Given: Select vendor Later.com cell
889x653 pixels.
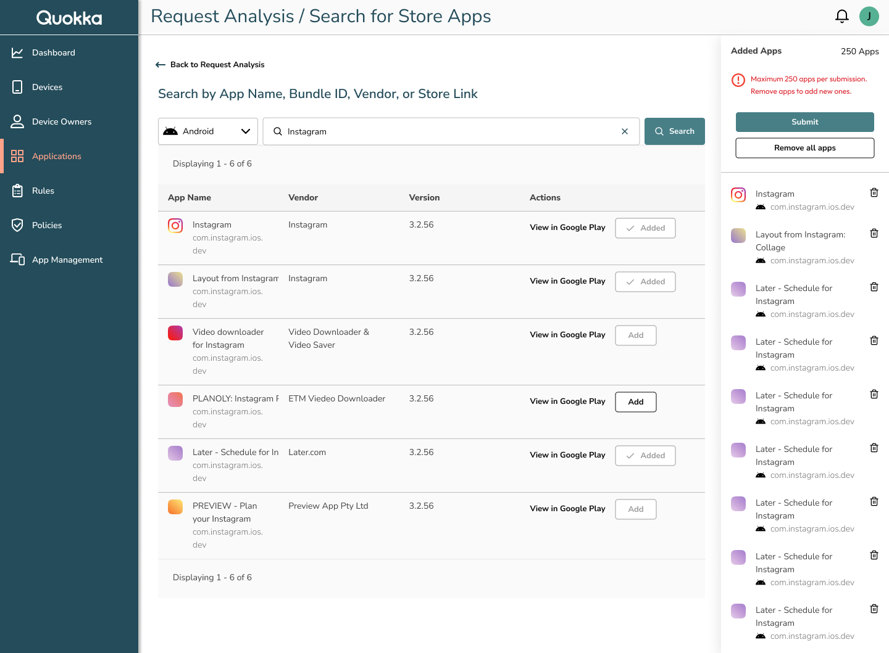Looking at the screenshot, I should tap(307, 453).
